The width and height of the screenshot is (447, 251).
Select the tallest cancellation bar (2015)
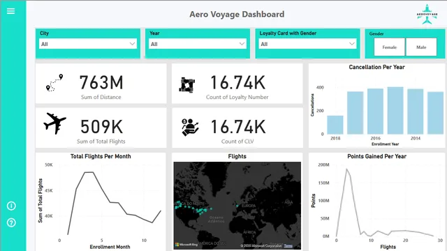click(395, 110)
